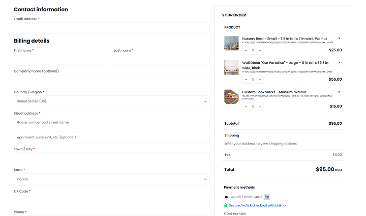
Task: Click the ZIP Code field
Action: (111, 200)
